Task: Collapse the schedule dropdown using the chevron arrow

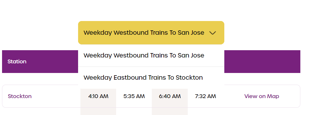Action: point(213,33)
